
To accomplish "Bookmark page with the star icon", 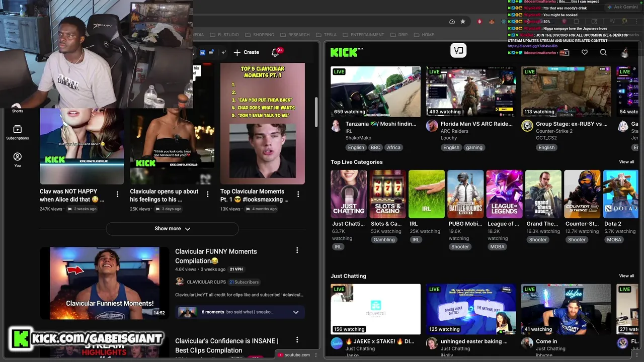I will (x=463, y=22).
